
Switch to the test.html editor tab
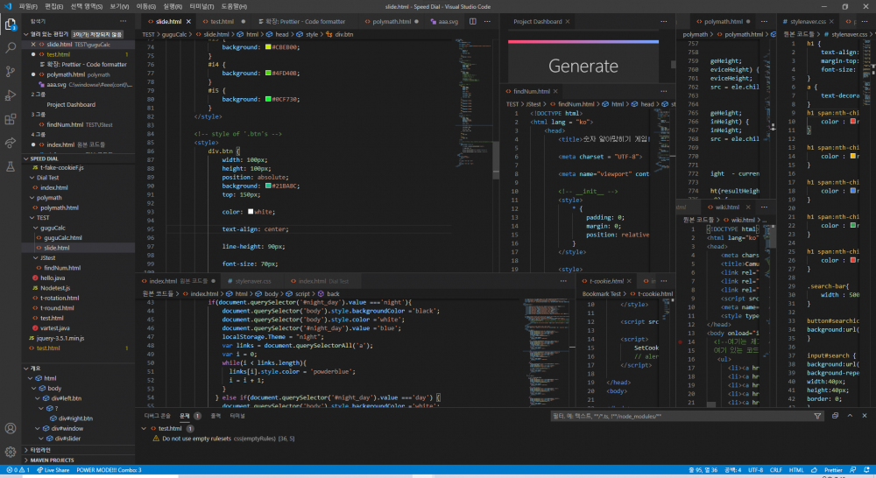[x=222, y=22]
